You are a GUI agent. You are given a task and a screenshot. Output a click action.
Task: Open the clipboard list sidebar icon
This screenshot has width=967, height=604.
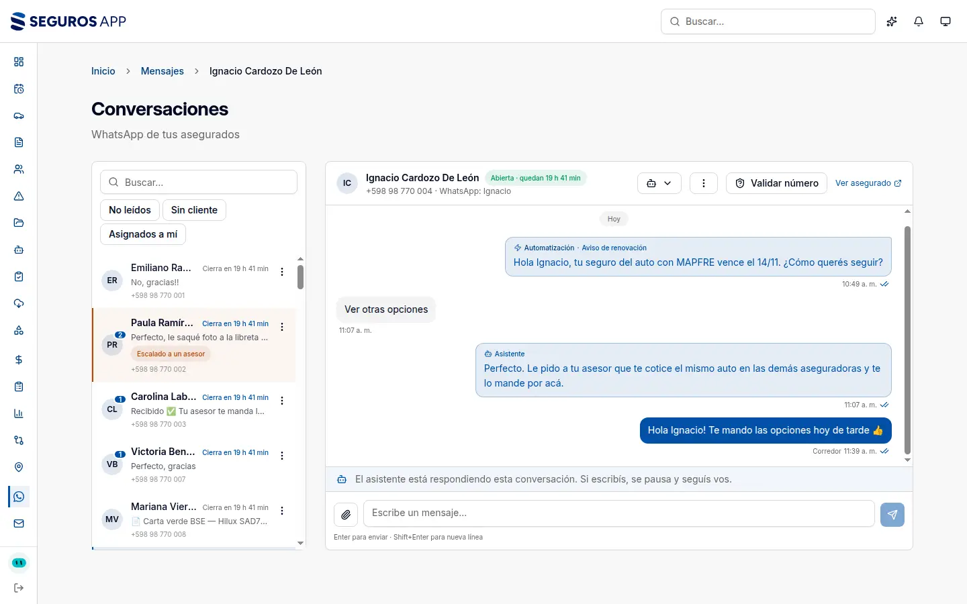pyautogui.click(x=19, y=387)
